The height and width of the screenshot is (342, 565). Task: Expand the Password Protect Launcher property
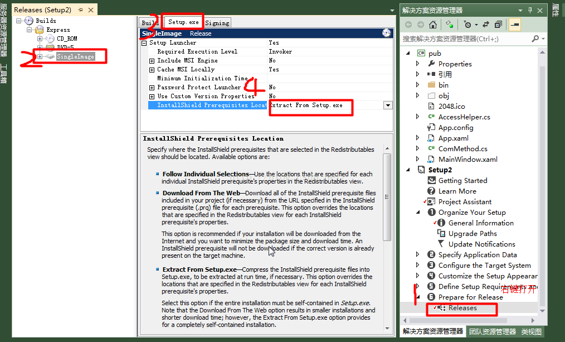tap(152, 88)
